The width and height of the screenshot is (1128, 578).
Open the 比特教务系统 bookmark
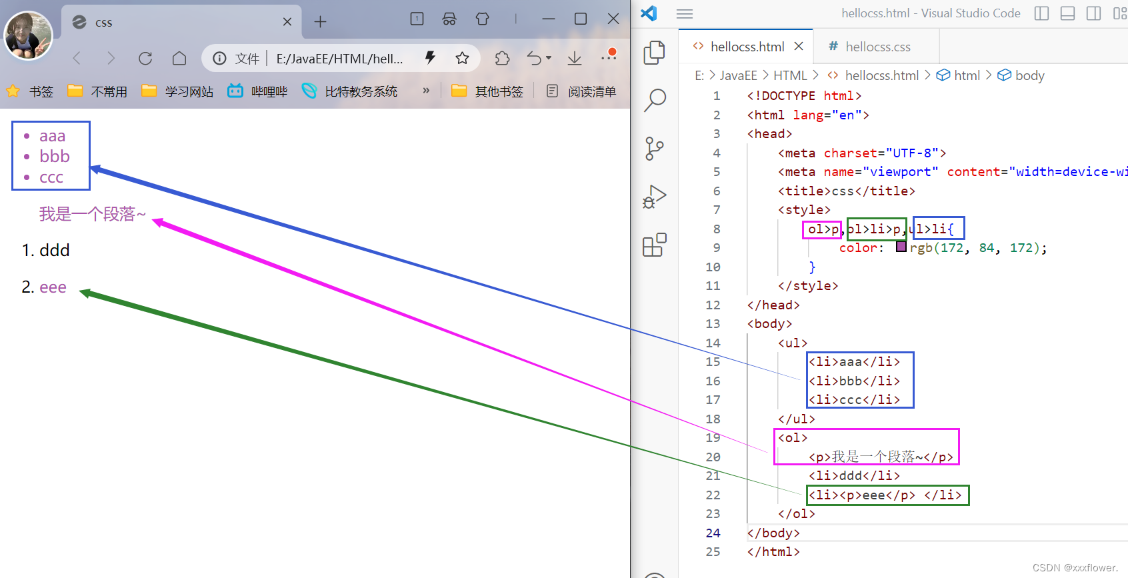(x=350, y=91)
